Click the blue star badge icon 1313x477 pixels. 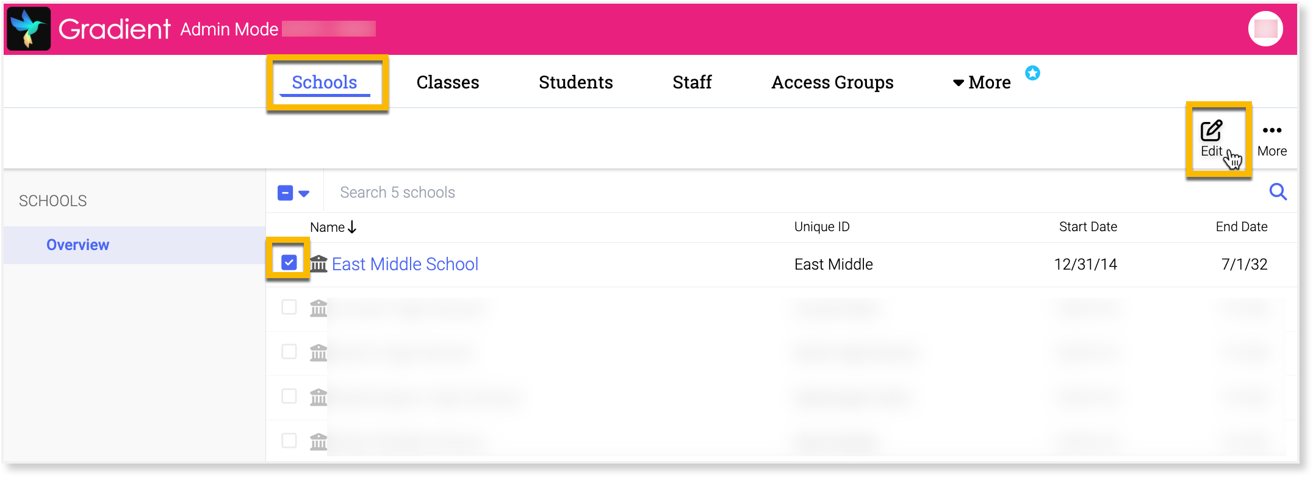coord(1032,73)
